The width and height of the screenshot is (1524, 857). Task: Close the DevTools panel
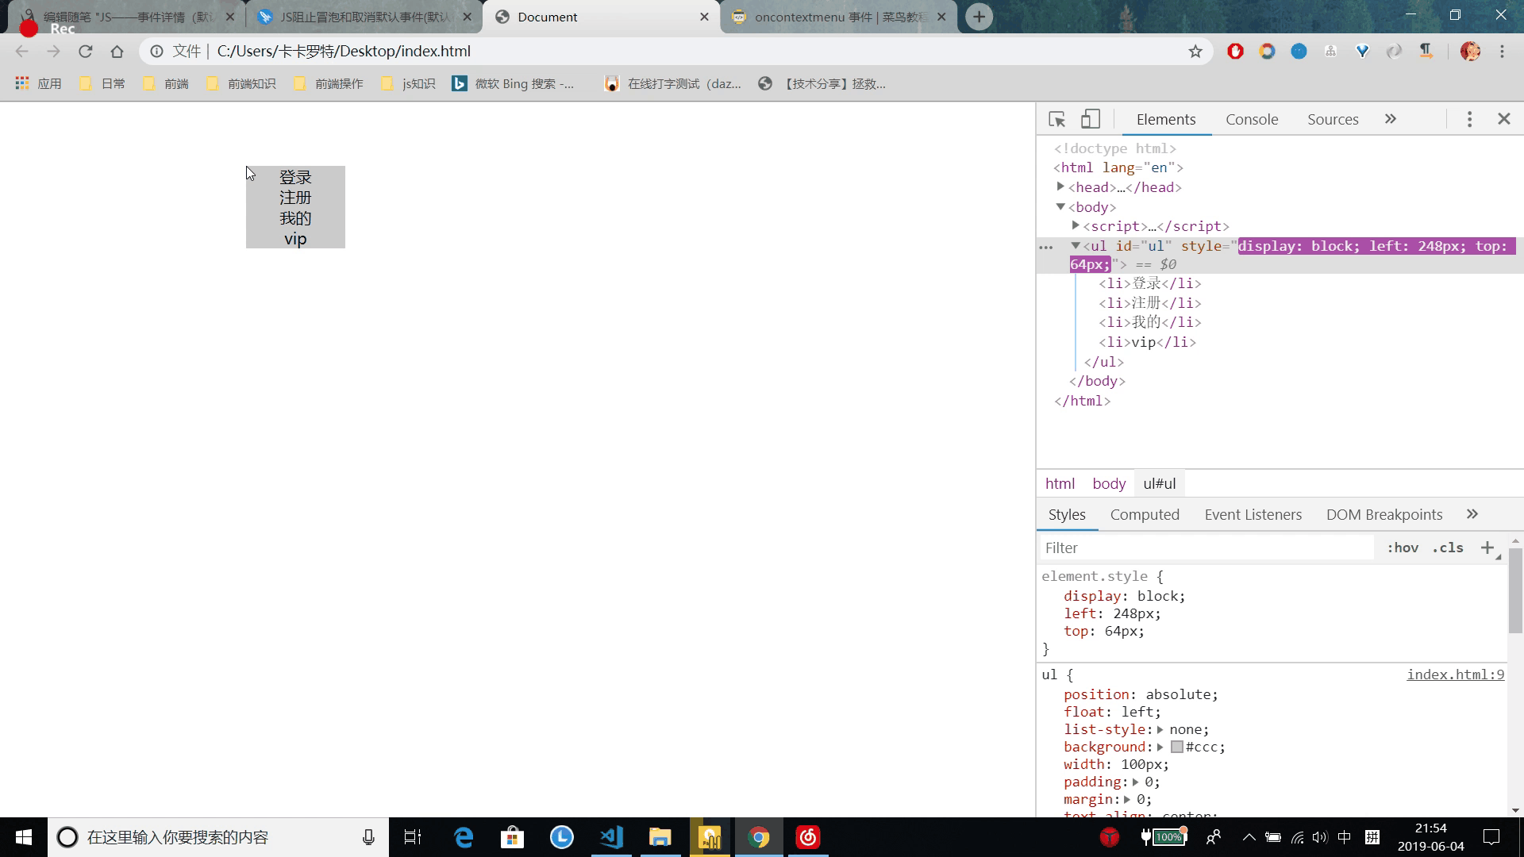pyautogui.click(x=1503, y=119)
